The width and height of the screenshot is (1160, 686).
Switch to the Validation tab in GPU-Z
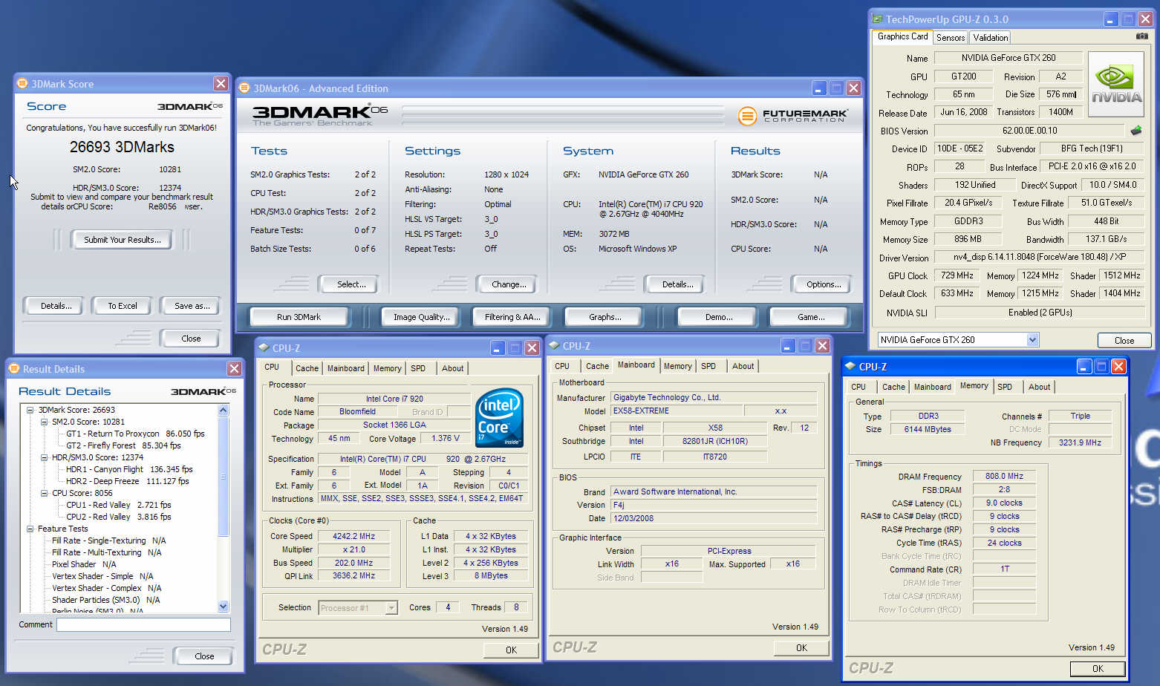991,38
